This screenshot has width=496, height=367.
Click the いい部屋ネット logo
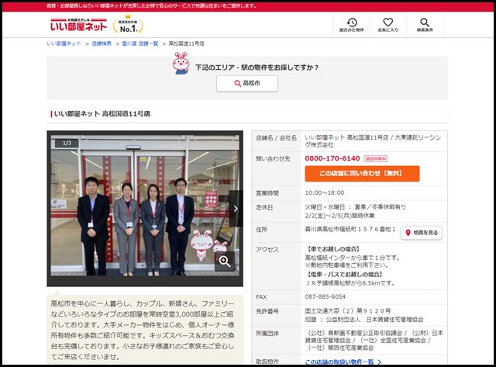point(78,25)
